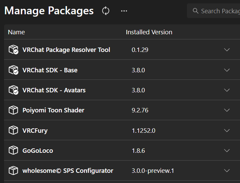Click the refresh packages icon

click(106, 11)
